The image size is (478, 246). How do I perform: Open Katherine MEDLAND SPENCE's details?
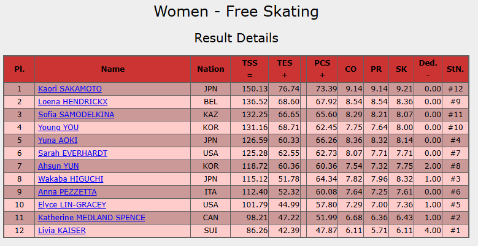[91, 218]
